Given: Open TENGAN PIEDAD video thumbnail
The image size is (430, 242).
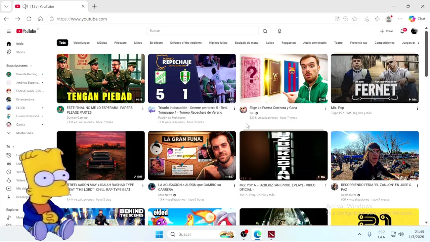Looking at the screenshot, I should coord(101,78).
